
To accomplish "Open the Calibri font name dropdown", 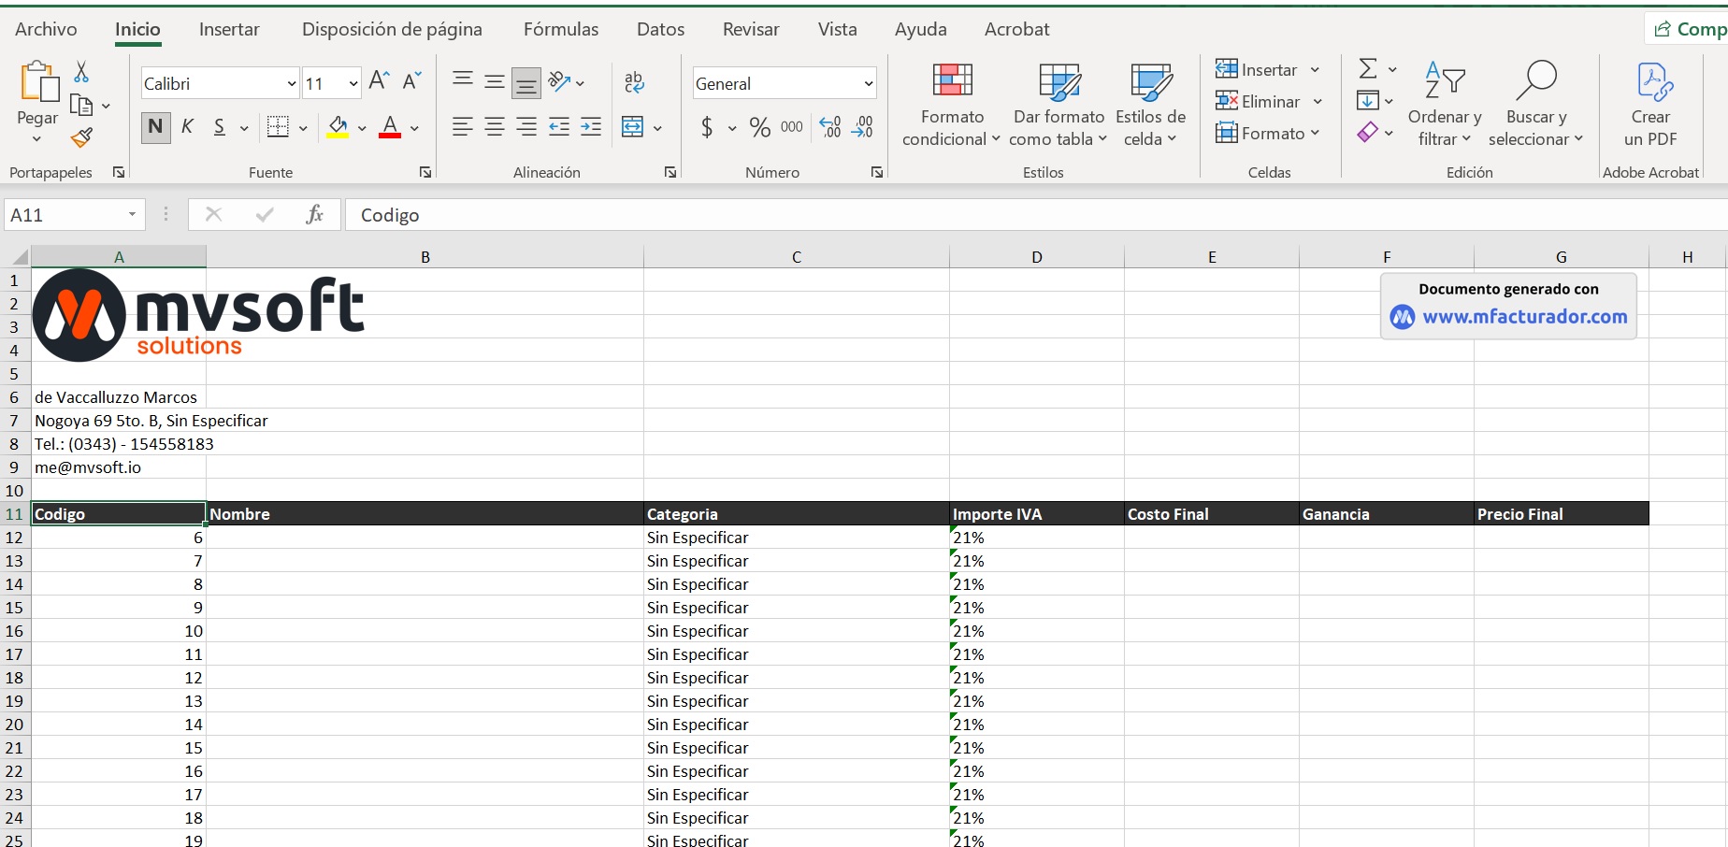I will pos(291,84).
